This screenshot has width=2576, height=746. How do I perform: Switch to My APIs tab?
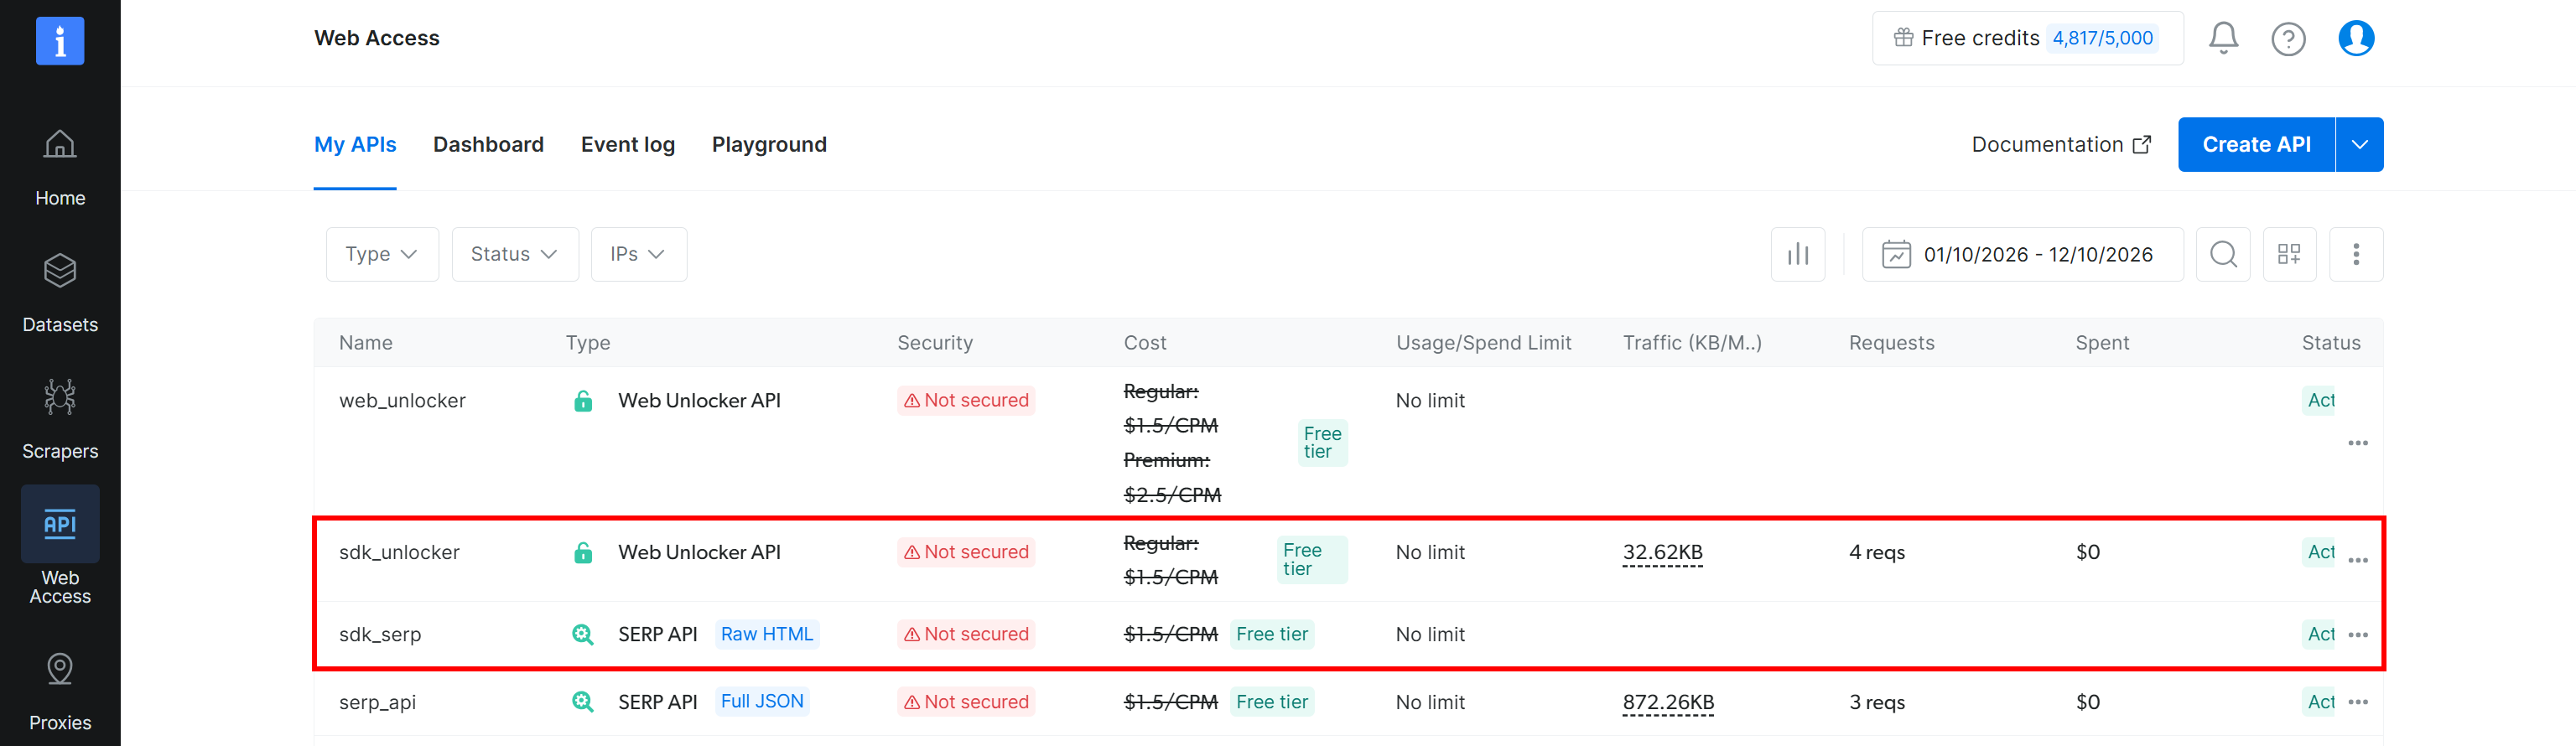[355, 144]
